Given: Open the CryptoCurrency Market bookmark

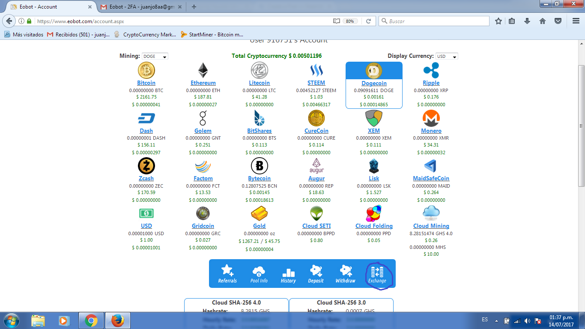Looking at the screenshot, I should [x=145, y=34].
